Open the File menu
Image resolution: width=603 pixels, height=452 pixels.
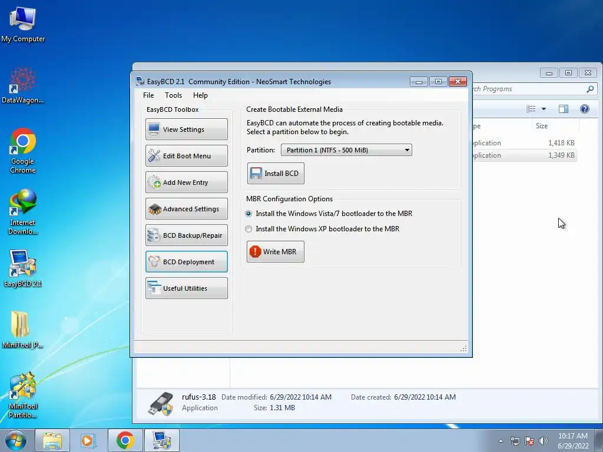148,95
